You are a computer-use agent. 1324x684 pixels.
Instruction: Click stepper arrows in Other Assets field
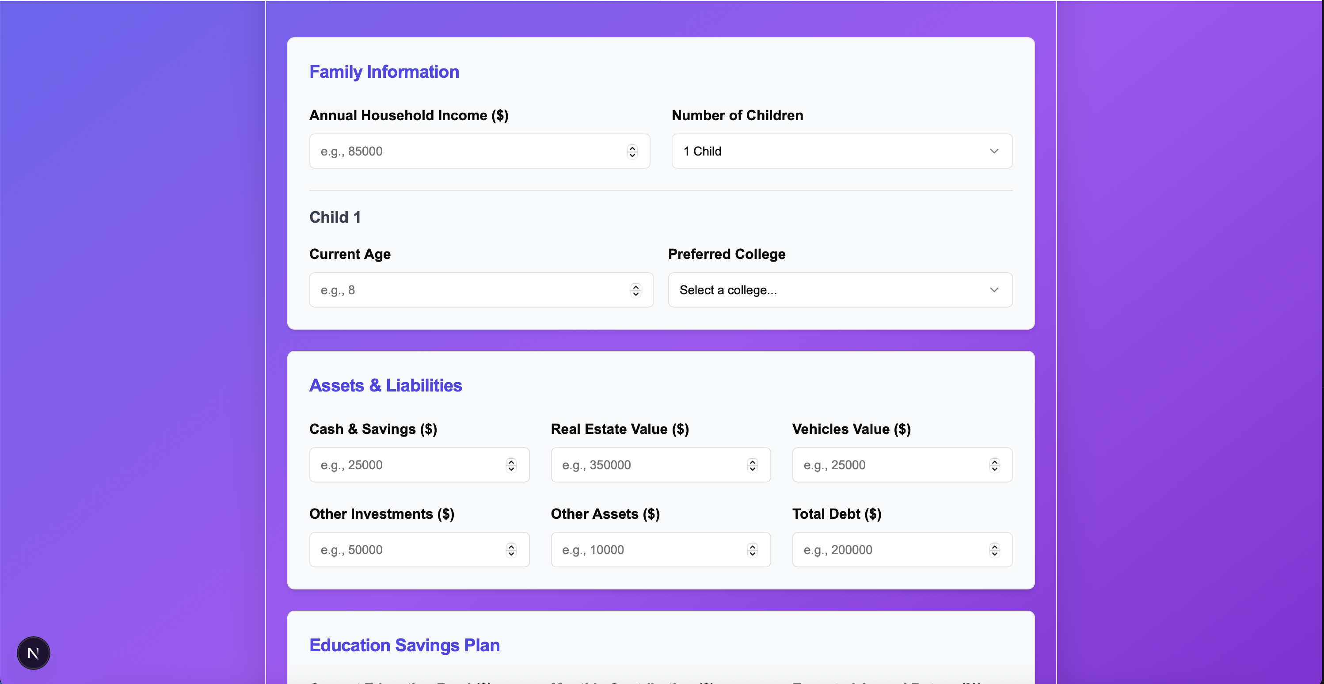click(753, 550)
